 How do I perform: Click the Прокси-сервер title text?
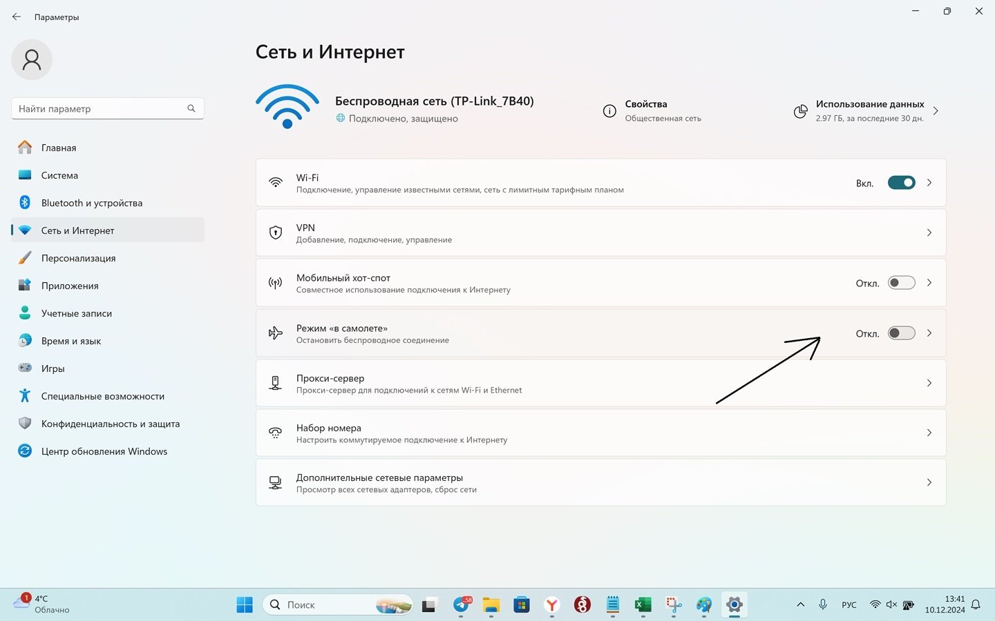coord(330,378)
